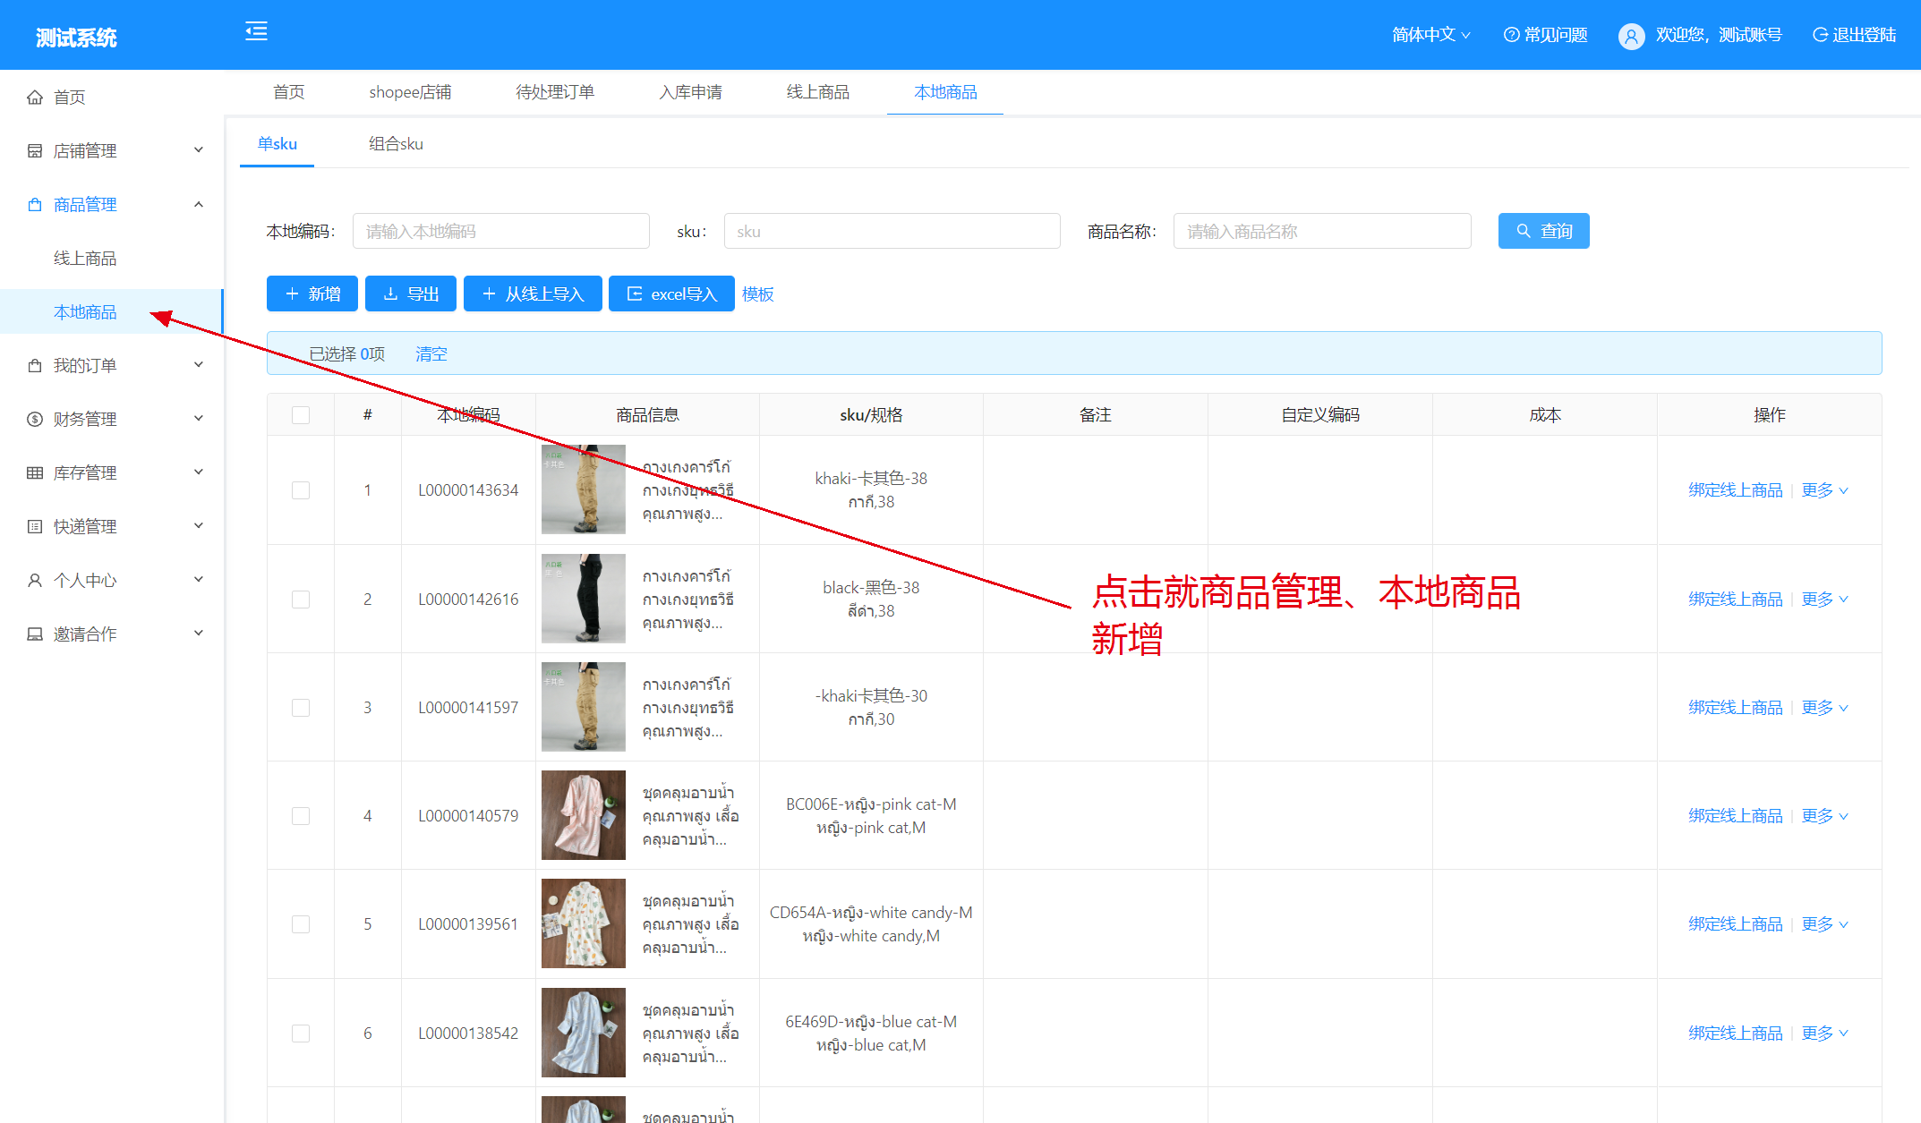Click the import icon on excel导入
This screenshot has width=1921, height=1123.
click(x=635, y=294)
